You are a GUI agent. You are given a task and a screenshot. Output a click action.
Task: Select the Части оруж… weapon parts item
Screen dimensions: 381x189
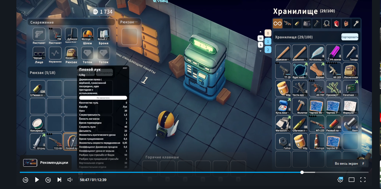tap(300, 88)
